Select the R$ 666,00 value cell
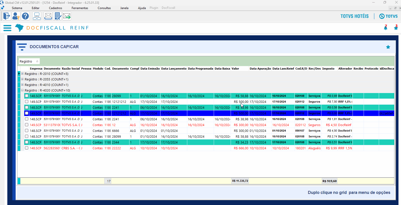The image size is (401, 205). point(240,148)
